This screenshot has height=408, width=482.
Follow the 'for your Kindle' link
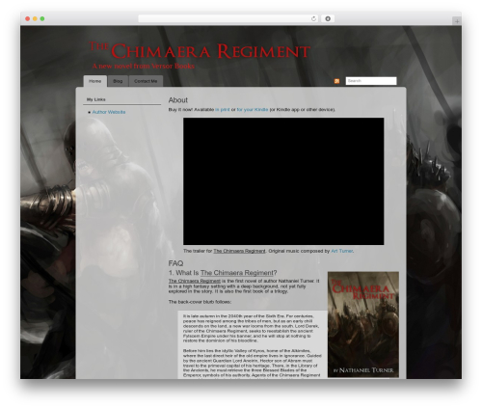tap(253, 110)
